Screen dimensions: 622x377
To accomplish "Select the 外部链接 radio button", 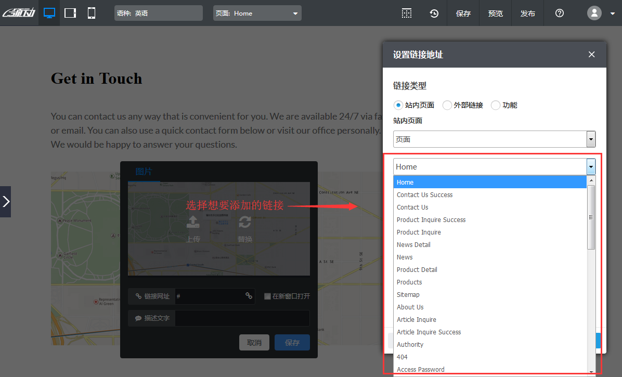I will pos(447,105).
